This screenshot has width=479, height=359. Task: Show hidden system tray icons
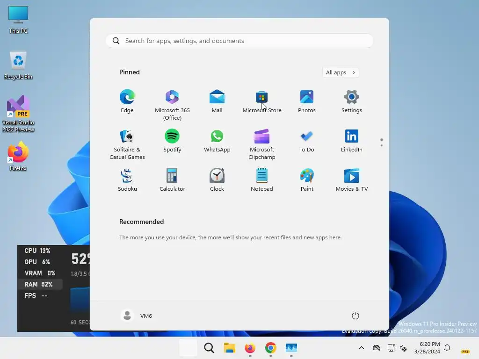tap(362, 348)
